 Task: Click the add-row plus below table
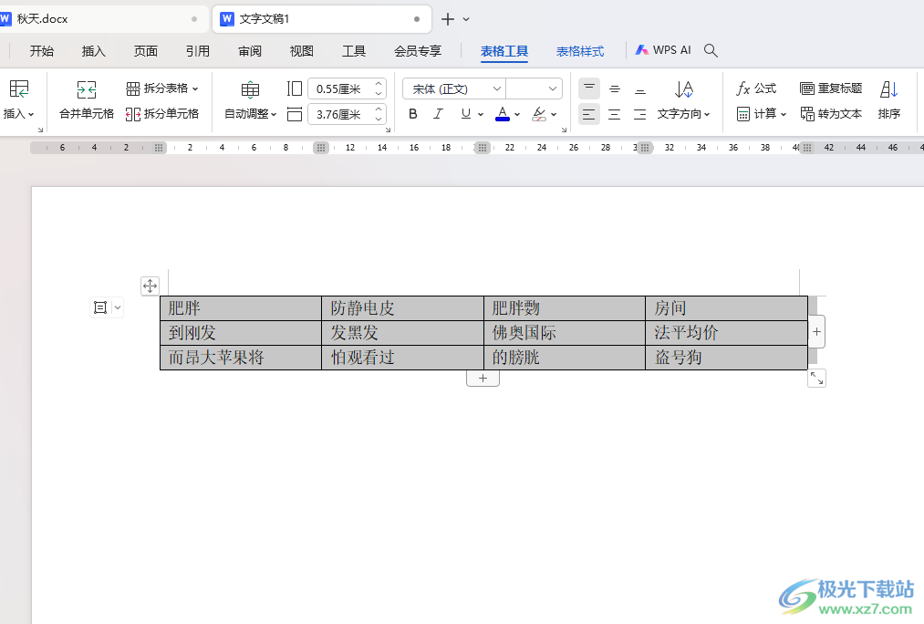483,379
